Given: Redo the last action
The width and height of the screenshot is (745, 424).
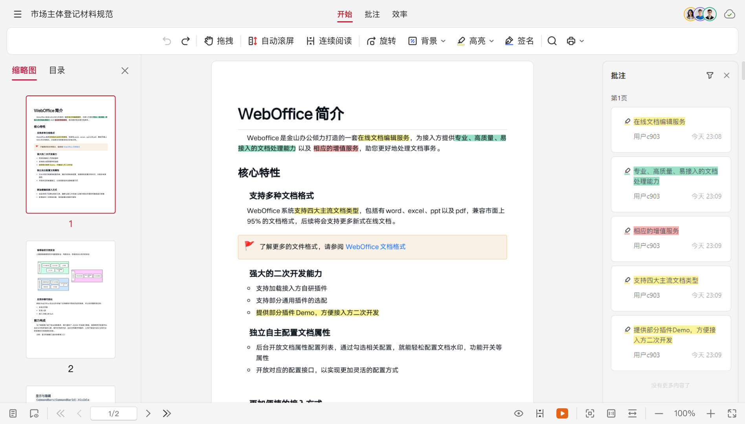Looking at the screenshot, I should (x=185, y=41).
